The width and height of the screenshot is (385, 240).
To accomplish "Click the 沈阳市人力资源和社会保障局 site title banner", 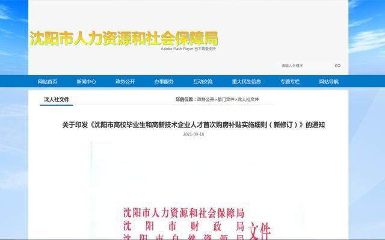I will coord(124,38).
